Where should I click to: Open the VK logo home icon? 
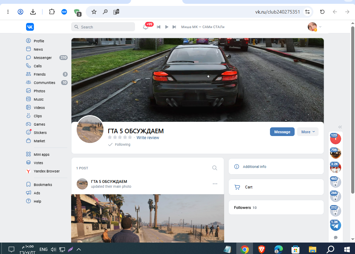coord(30,27)
